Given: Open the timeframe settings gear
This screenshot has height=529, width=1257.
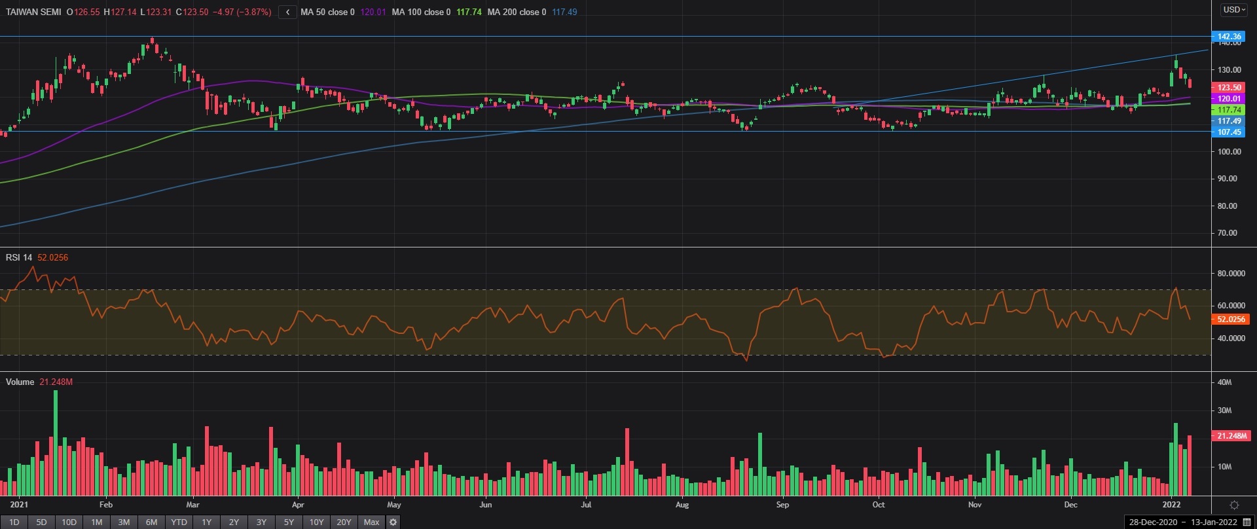Looking at the screenshot, I should pyautogui.click(x=393, y=522).
